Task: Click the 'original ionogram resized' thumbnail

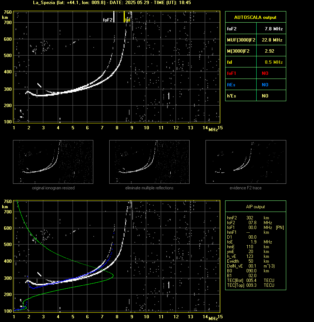Action: [x=53, y=162]
